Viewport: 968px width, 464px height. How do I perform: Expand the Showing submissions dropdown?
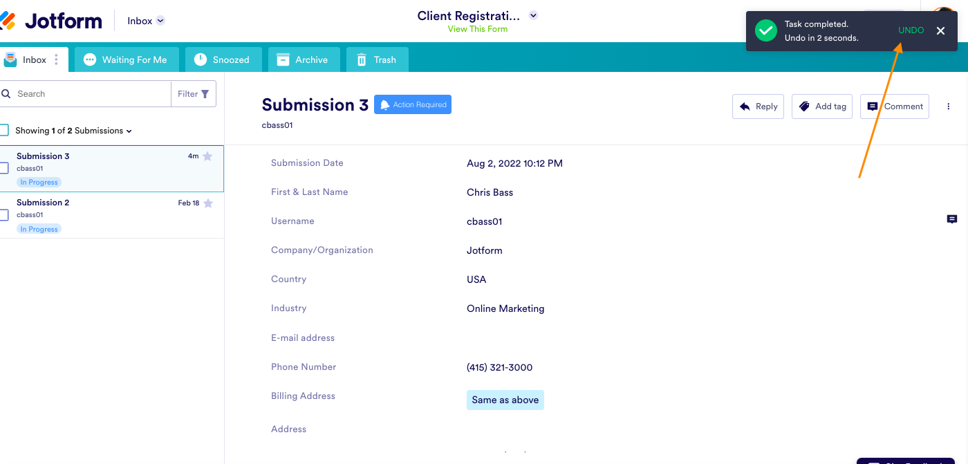[129, 131]
